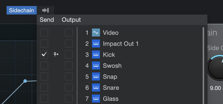This screenshot has width=223, height=104.
Task: Enable the Output checkbox for Snare
Action: pos(69,87)
